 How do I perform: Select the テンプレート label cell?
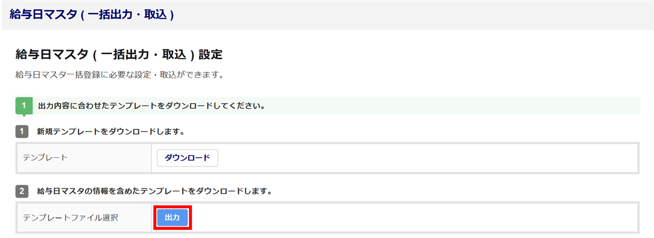point(84,158)
